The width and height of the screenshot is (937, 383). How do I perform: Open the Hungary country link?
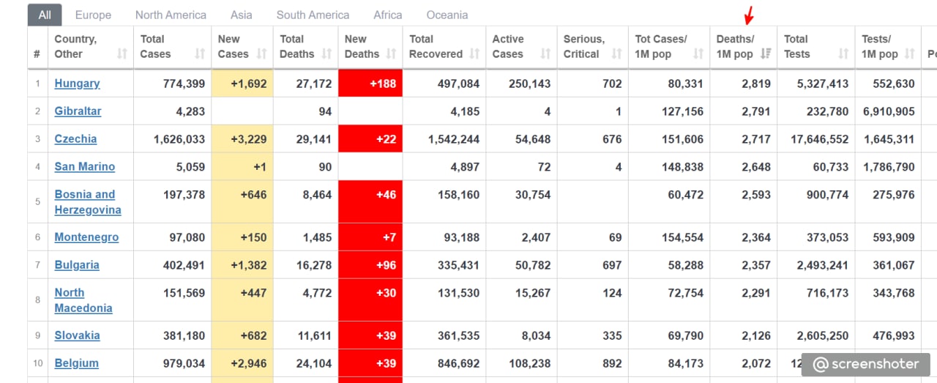pos(77,83)
